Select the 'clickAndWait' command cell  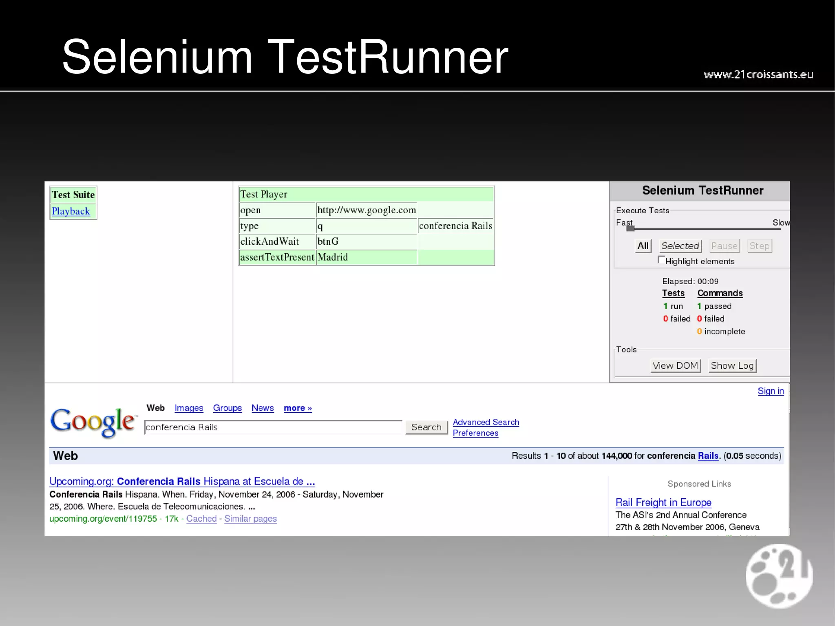coord(277,241)
